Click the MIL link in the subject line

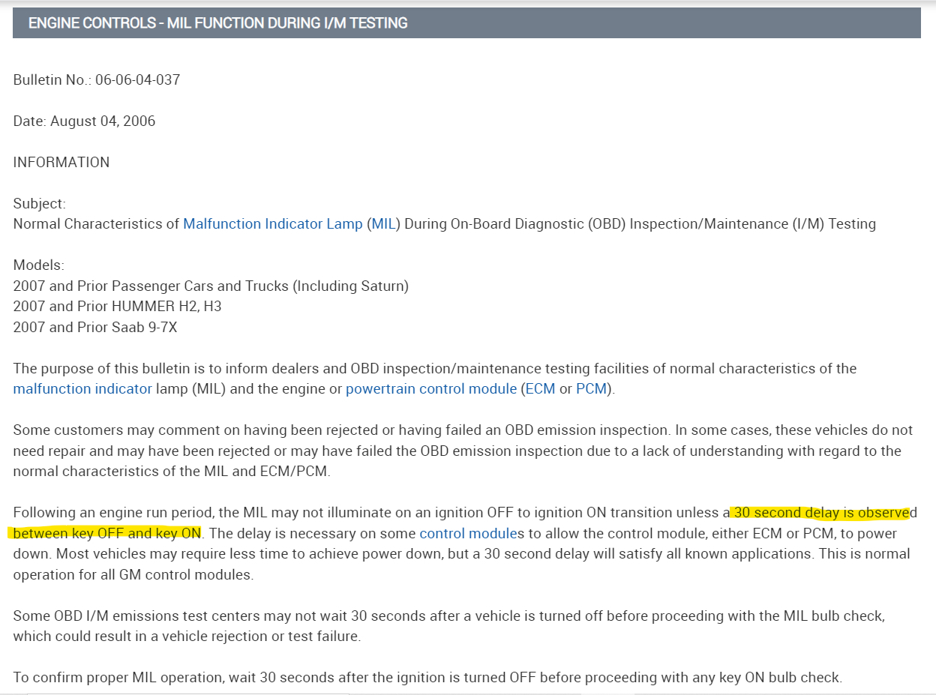pos(383,223)
